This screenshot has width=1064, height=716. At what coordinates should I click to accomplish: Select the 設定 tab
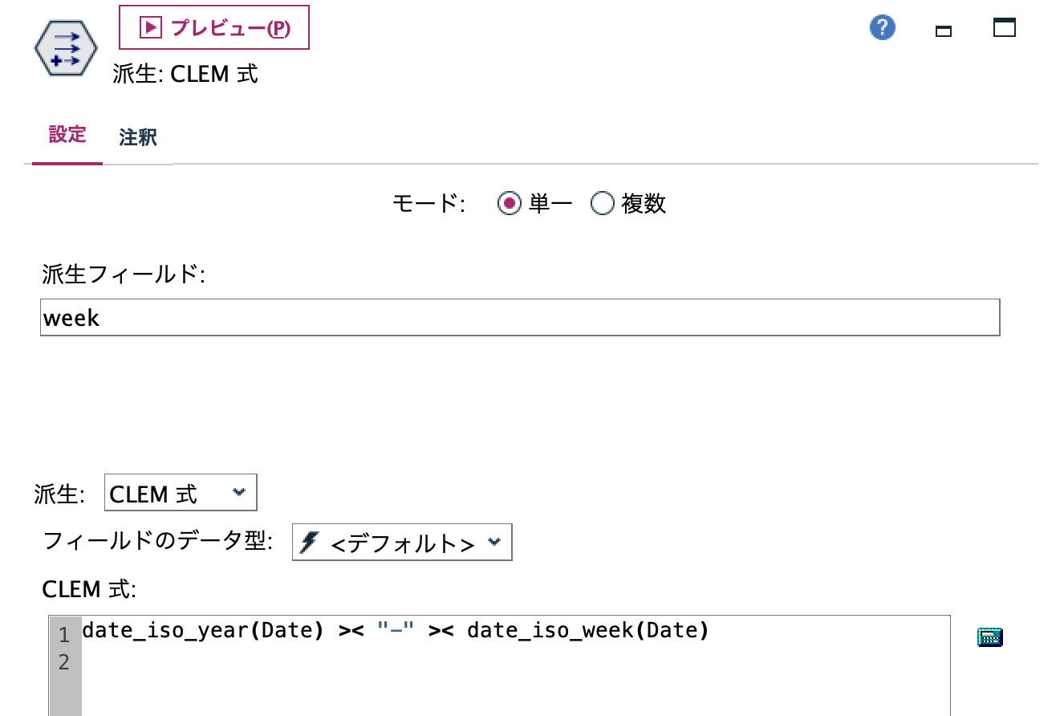tap(66, 136)
